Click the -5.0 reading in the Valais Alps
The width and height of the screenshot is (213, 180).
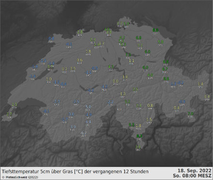pyautogui.click(x=88, y=107)
